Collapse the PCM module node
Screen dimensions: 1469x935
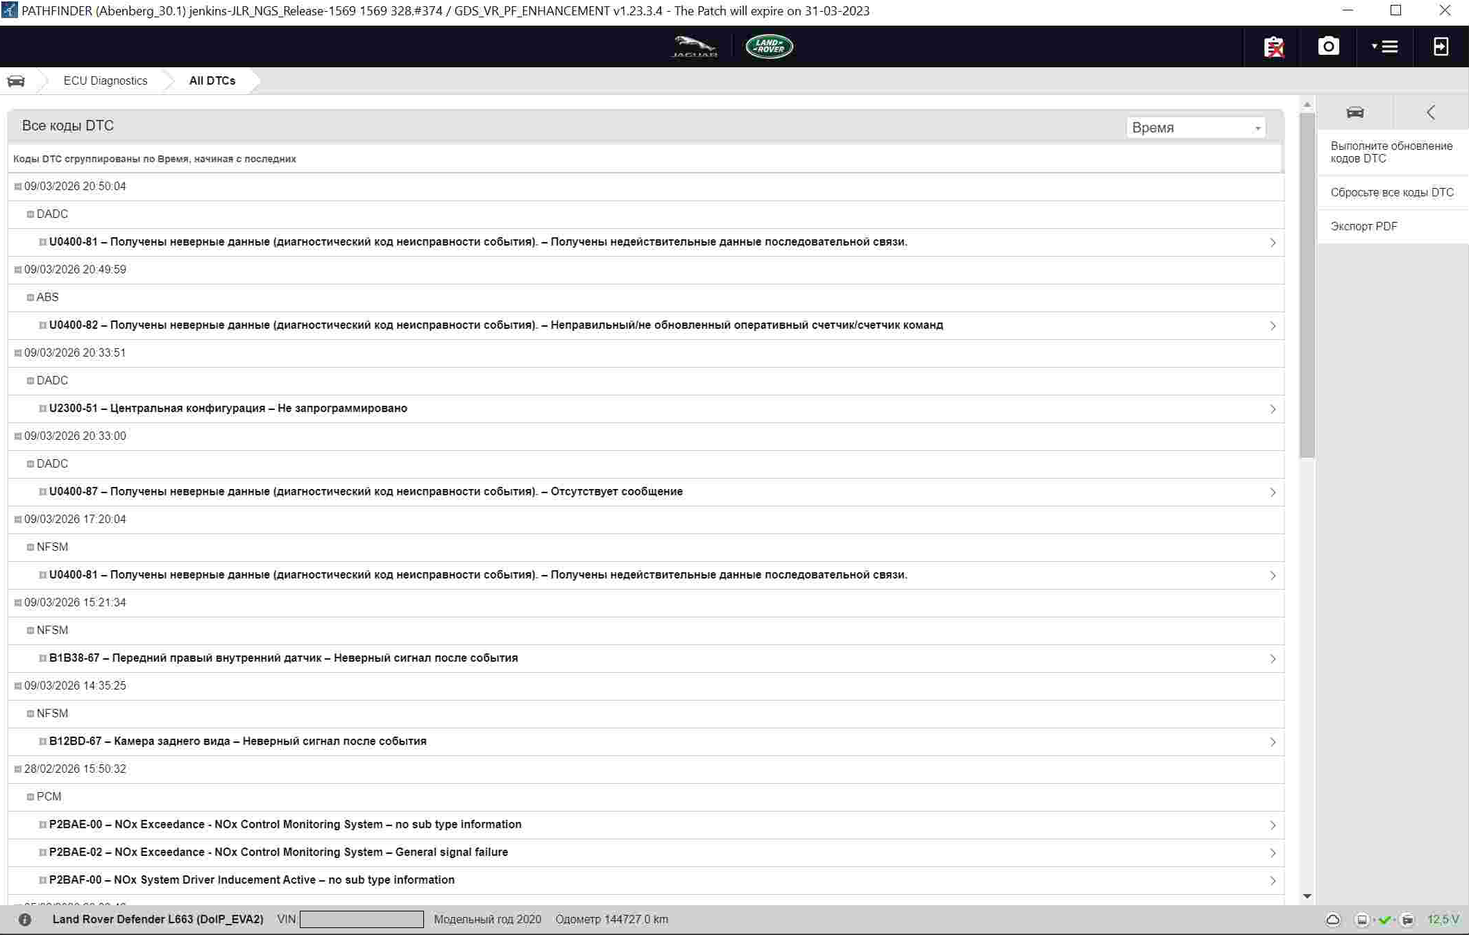coord(31,797)
